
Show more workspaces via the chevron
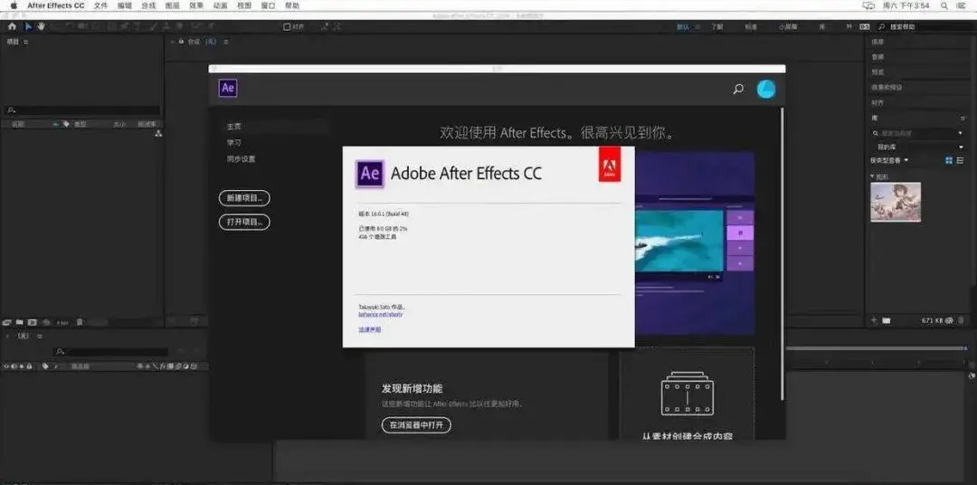pos(849,27)
